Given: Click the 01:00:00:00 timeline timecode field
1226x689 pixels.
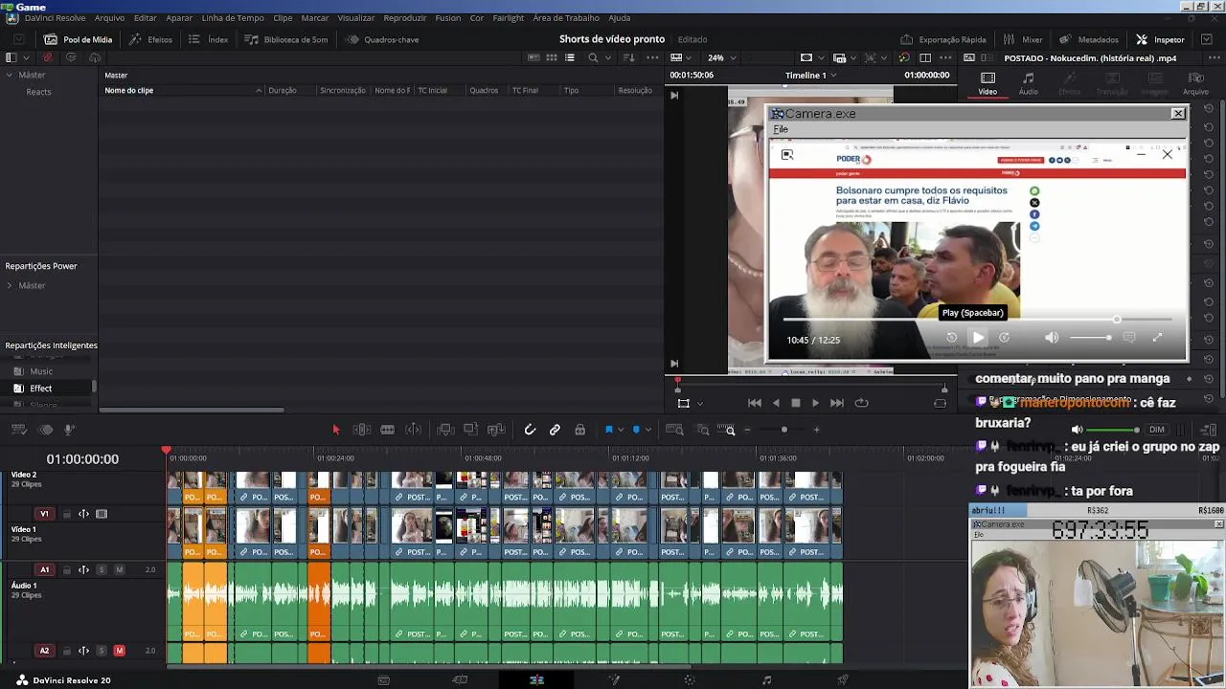Looking at the screenshot, I should point(82,459).
